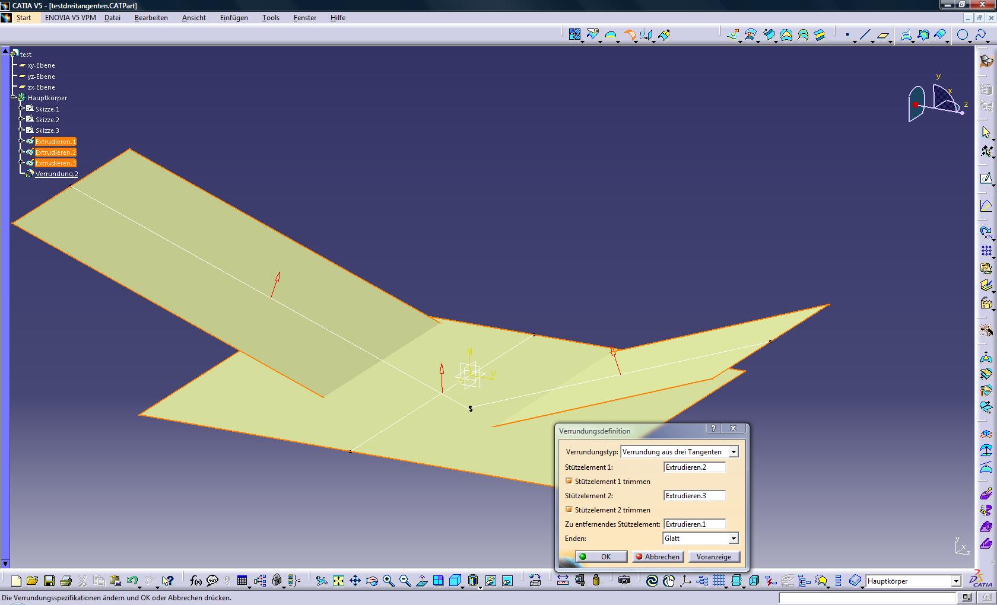
Task: Click the Point creation tool
Action: (847, 36)
